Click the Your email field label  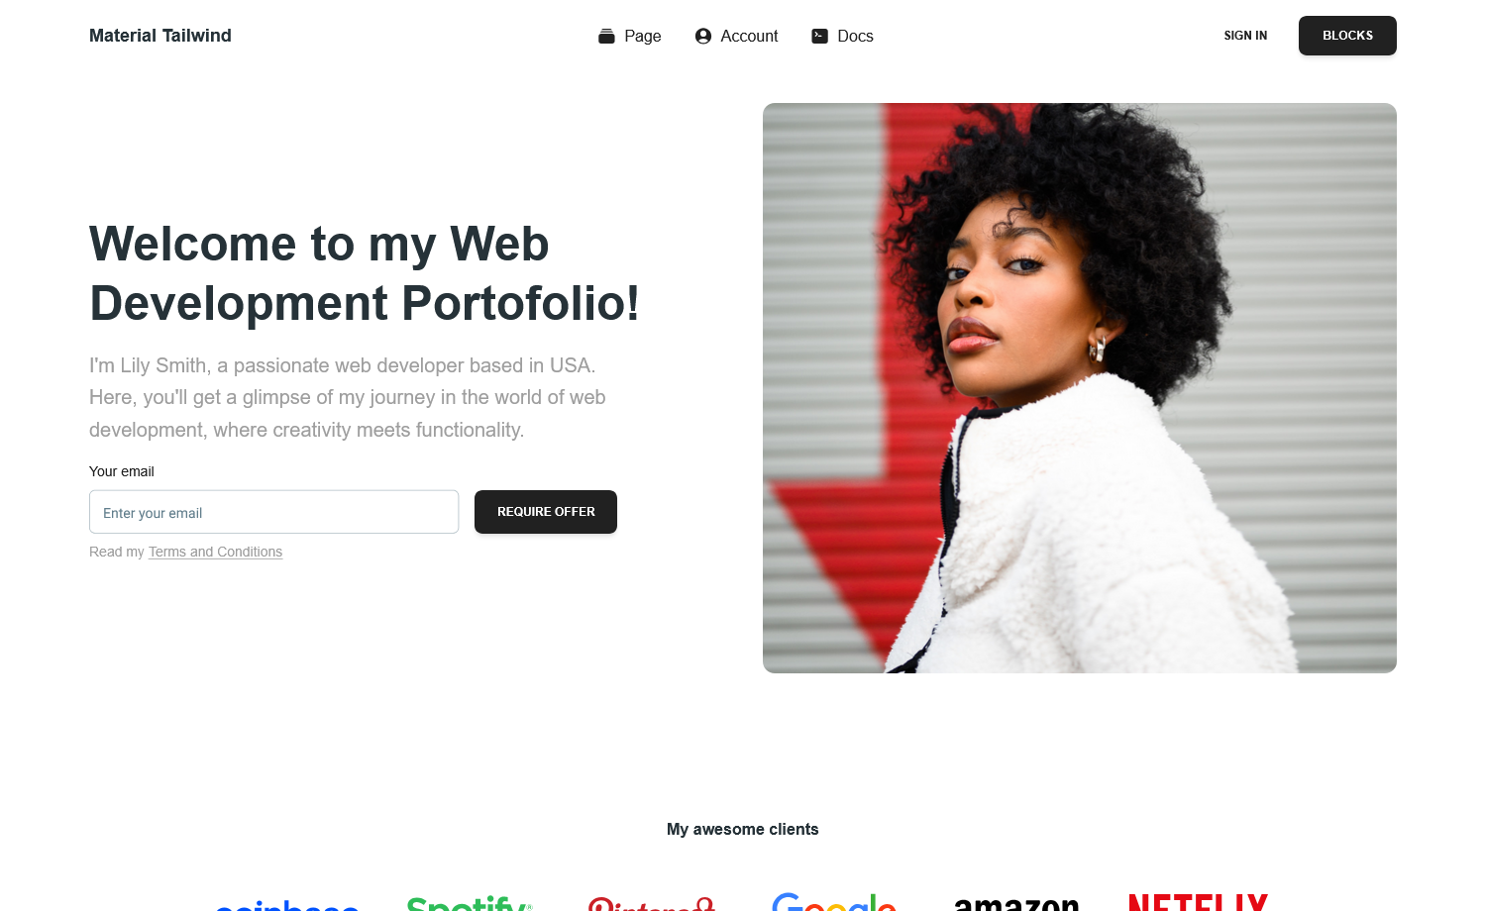(x=122, y=471)
